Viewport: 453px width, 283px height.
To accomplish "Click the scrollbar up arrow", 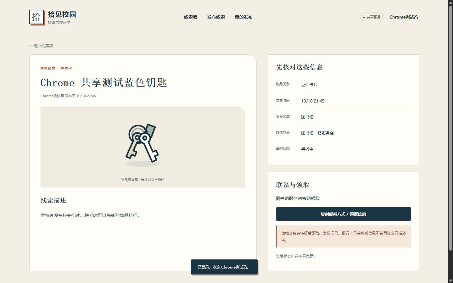I will (450, 2).
